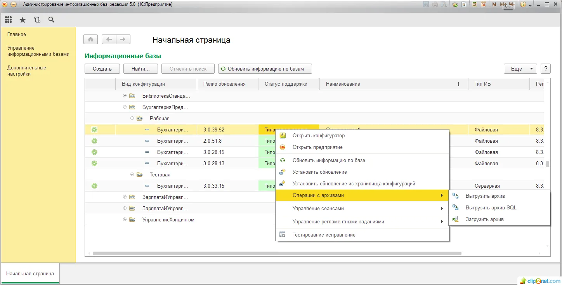This screenshot has width=562, height=285.
Task: Click the sections grid menu icon
Action: point(8,20)
